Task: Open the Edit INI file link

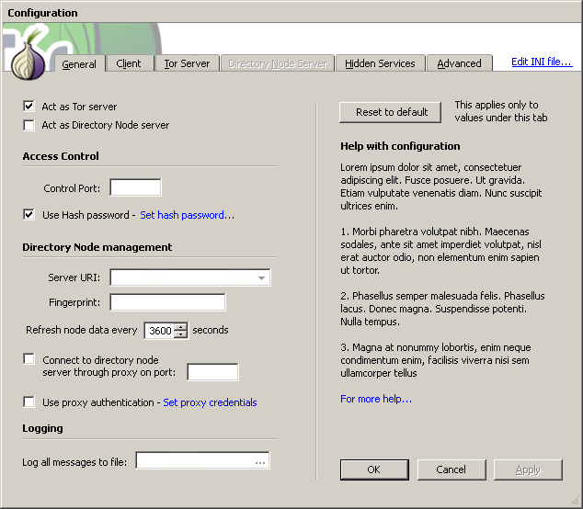Action: pyautogui.click(x=542, y=62)
